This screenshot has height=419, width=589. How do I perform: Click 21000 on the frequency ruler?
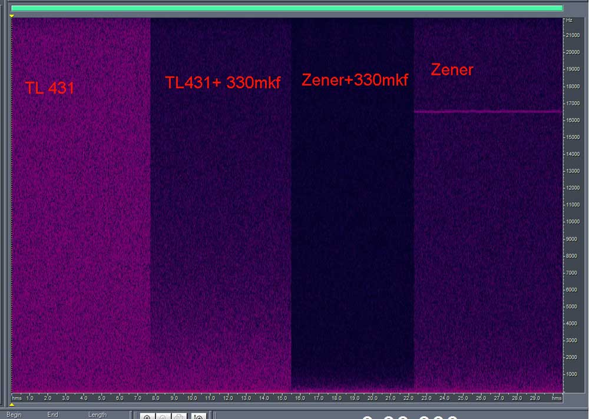tap(573, 35)
